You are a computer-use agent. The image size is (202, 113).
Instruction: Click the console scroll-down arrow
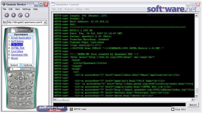196,96
